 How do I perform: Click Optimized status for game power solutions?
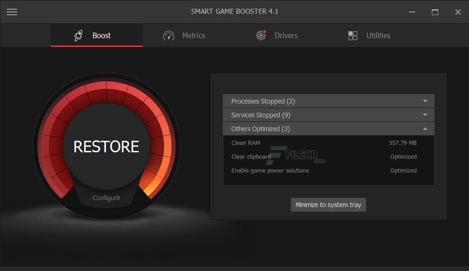click(x=403, y=170)
